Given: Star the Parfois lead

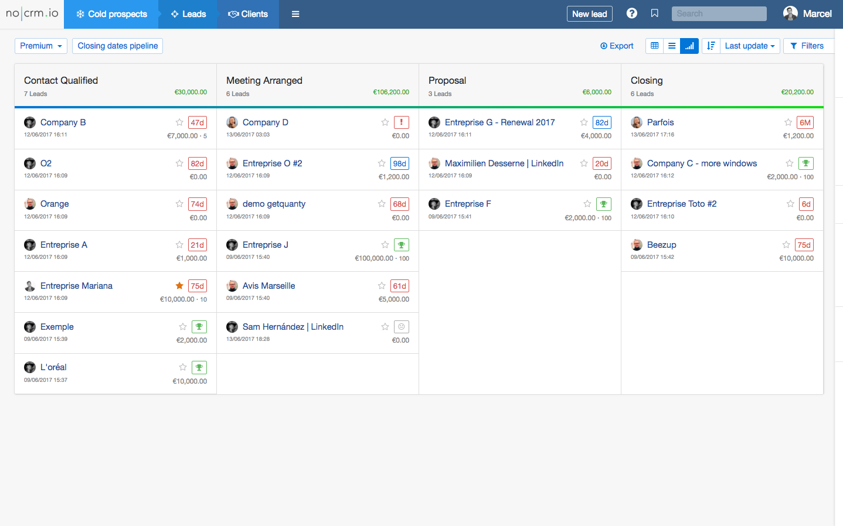Looking at the screenshot, I should [788, 122].
